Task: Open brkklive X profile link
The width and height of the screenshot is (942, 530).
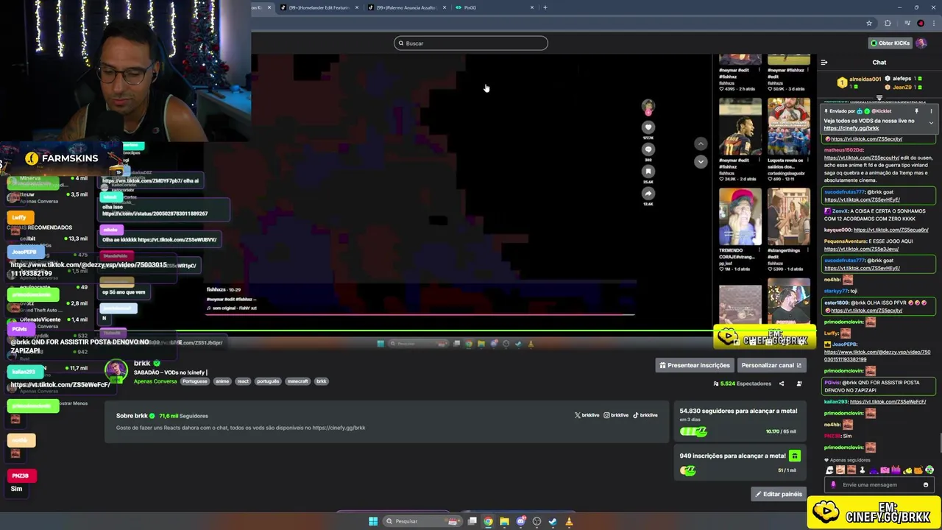Action: [x=587, y=415]
